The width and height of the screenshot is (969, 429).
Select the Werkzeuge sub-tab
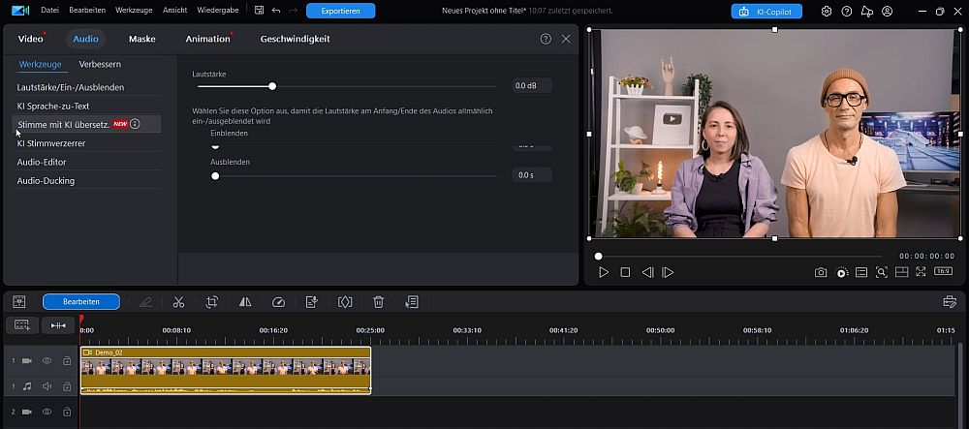(x=40, y=64)
